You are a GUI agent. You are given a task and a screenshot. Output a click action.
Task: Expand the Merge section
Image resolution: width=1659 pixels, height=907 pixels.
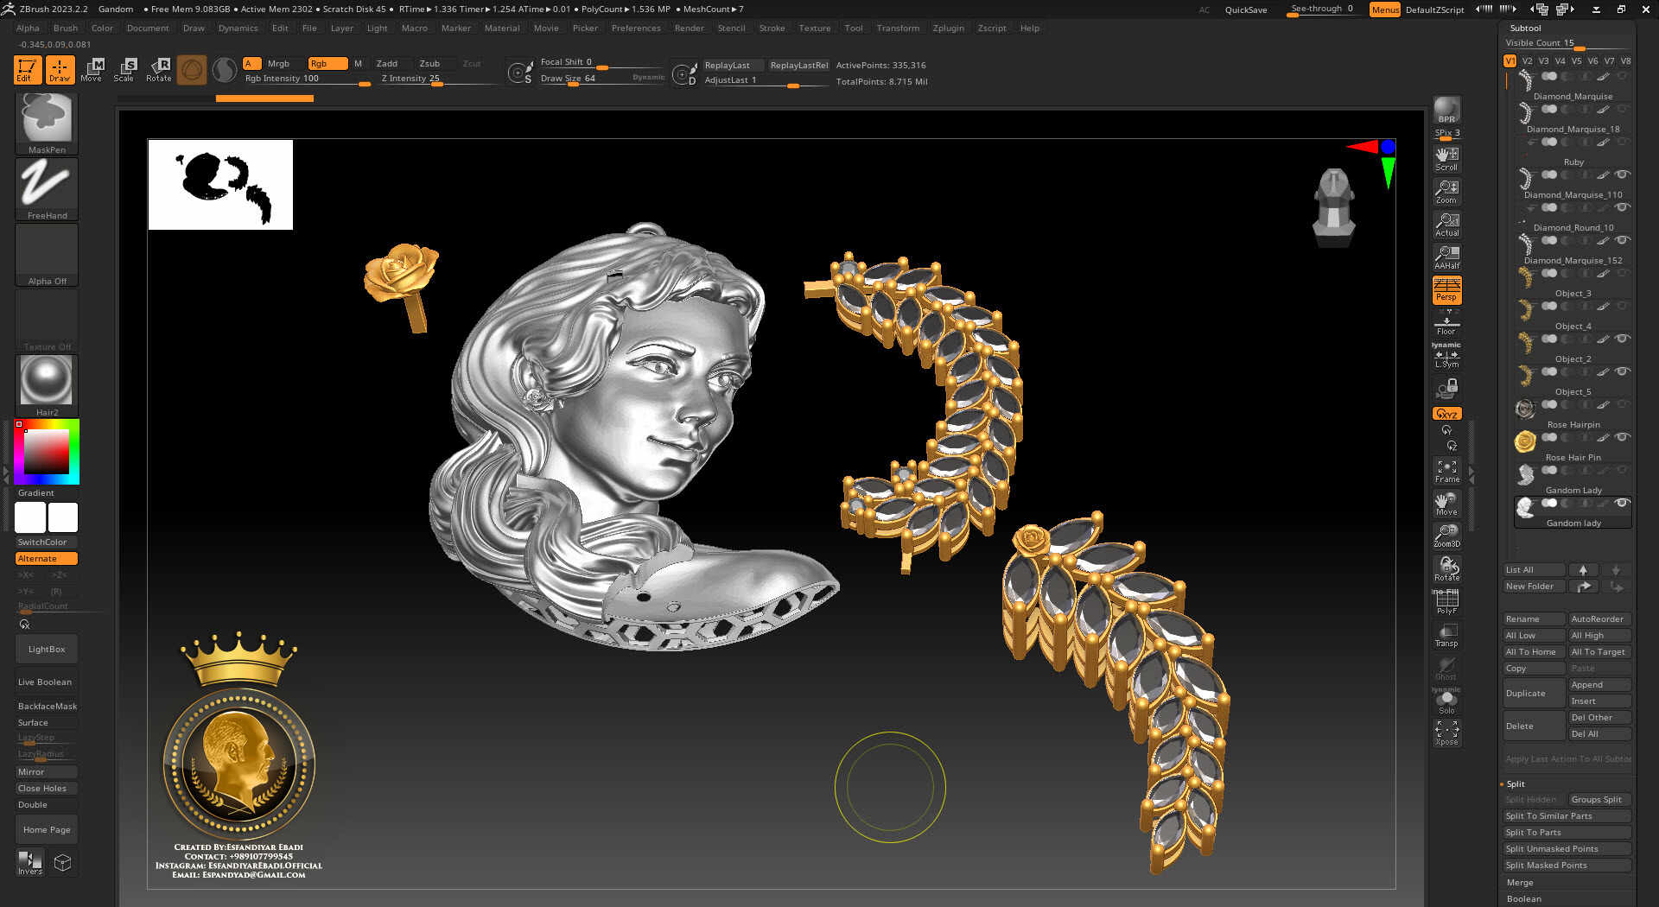tap(1520, 882)
